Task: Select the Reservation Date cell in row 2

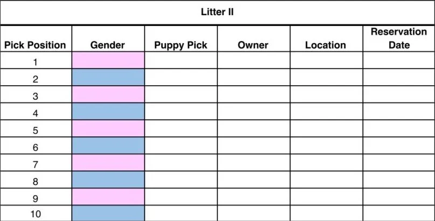Action: click(x=399, y=78)
